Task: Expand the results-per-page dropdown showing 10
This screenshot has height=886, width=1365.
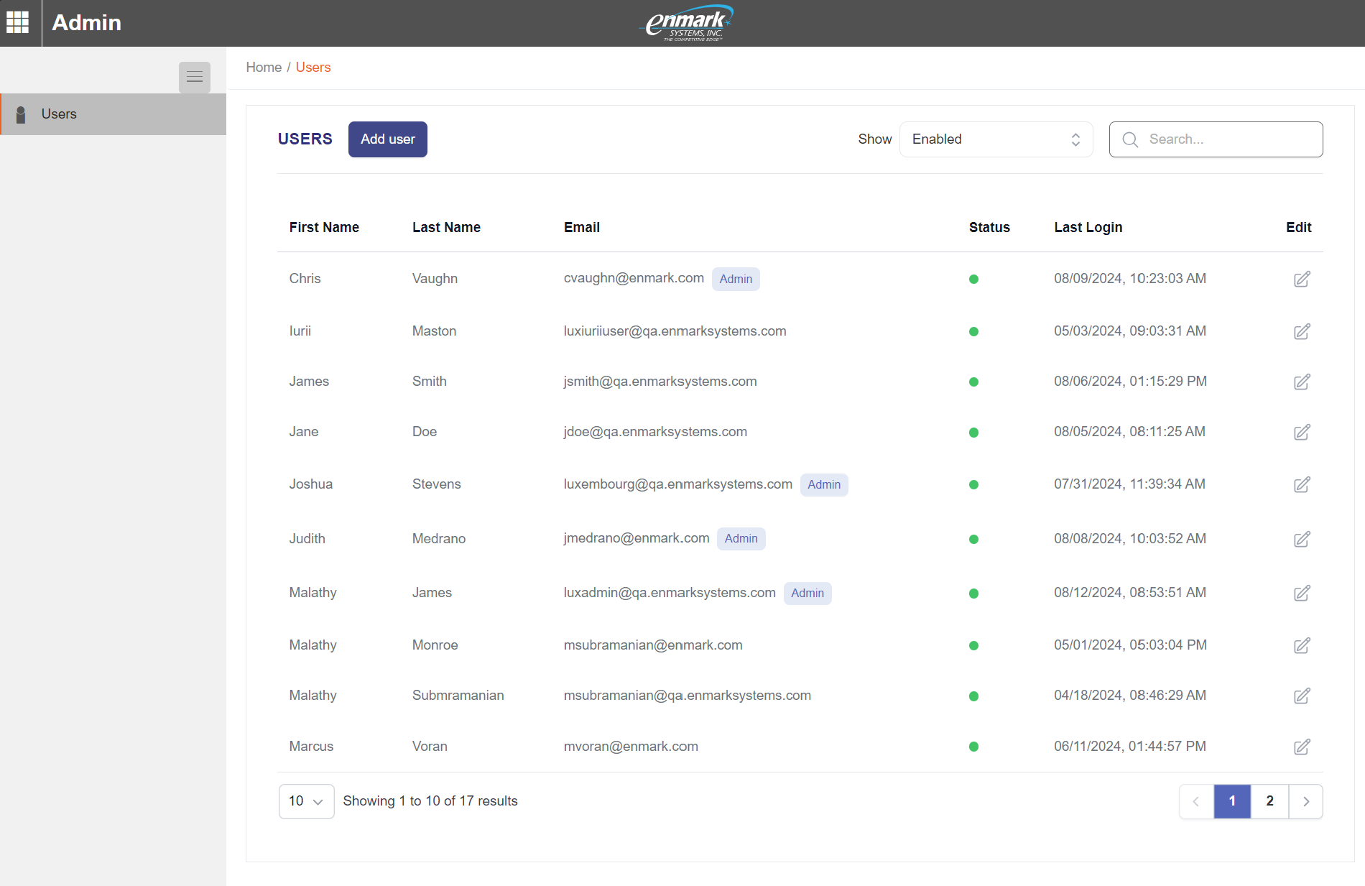Action: (x=306, y=801)
